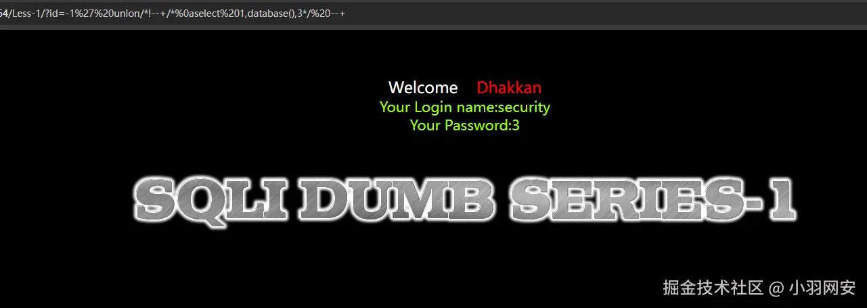Click the white "Welcome" text
The width and height of the screenshot is (867, 308).
(423, 88)
